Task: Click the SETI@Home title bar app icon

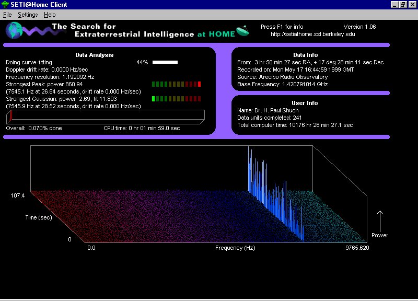Action: 5,5
